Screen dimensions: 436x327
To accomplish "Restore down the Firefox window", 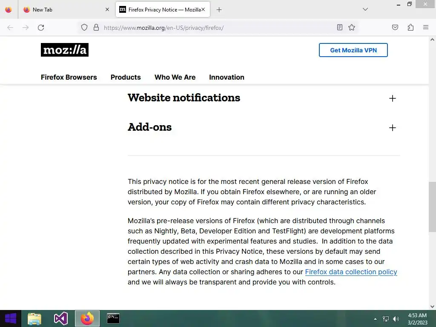I will [x=410, y=4].
